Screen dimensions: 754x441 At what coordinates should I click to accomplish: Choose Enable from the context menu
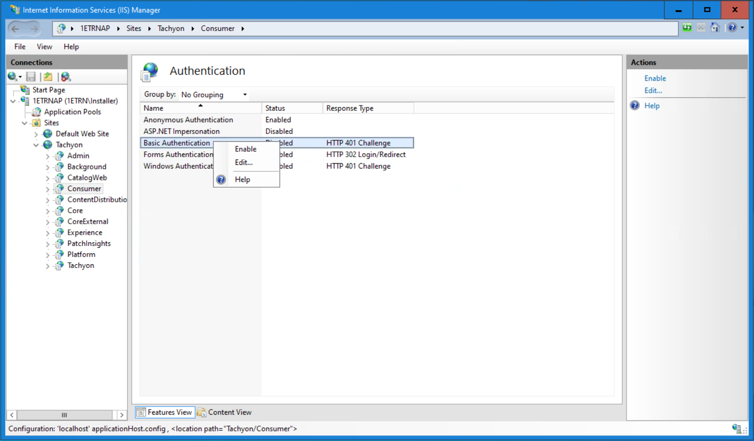point(245,149)
